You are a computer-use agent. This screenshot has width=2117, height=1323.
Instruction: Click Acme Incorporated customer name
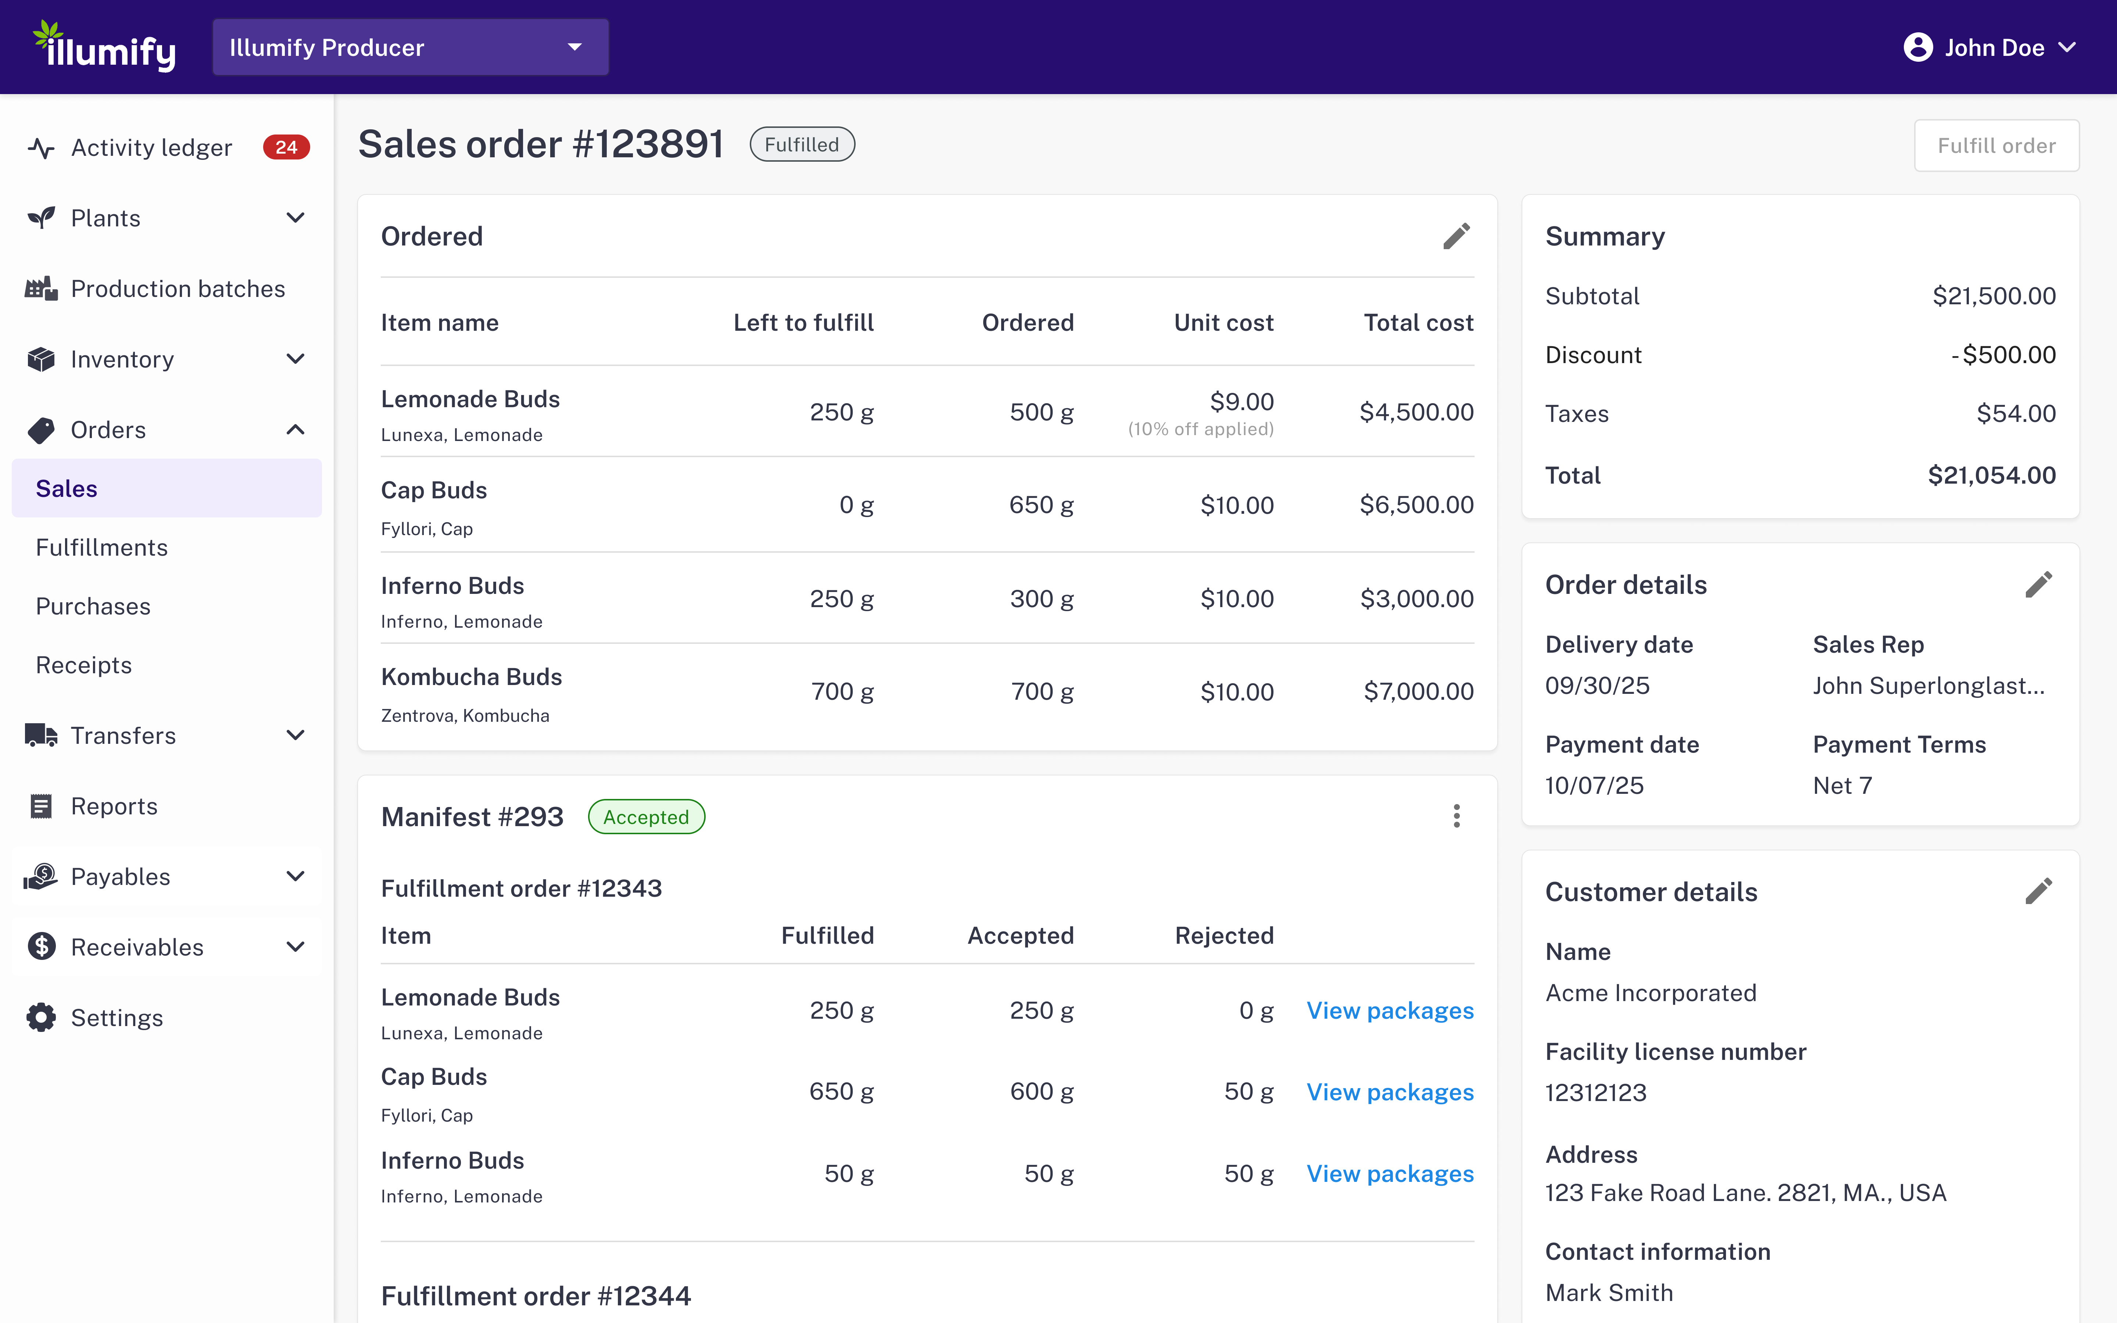(x=1651, y=992)
